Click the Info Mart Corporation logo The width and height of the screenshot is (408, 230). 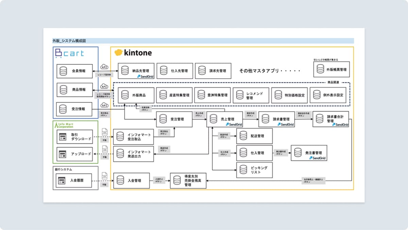(x=64, y=125)
